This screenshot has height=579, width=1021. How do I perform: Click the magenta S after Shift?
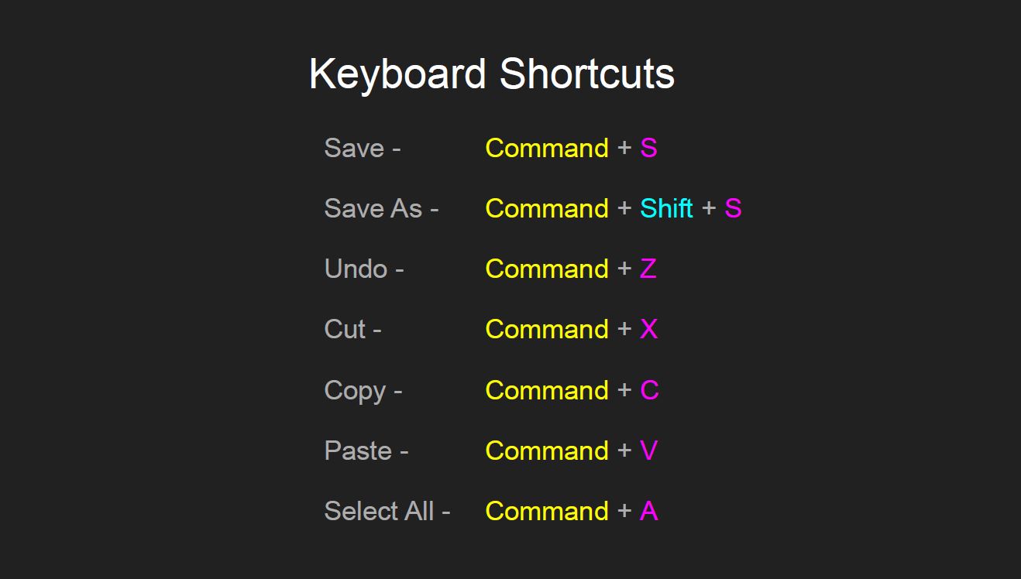733,208
